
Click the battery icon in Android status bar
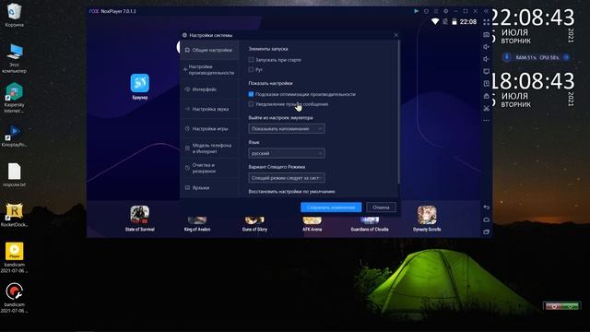click(454, 22)
